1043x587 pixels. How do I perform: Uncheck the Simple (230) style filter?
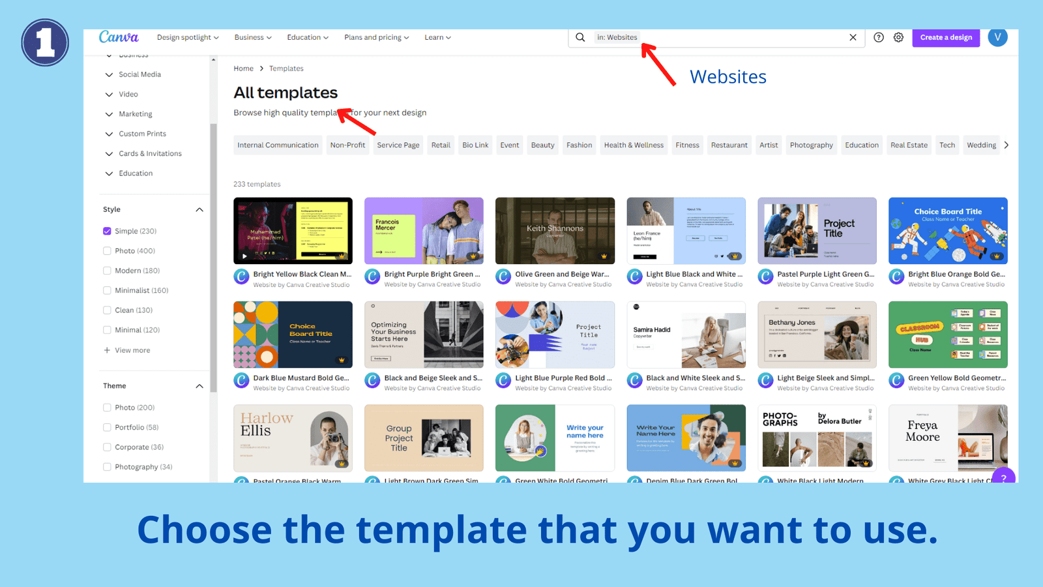[x=107, y=231]
